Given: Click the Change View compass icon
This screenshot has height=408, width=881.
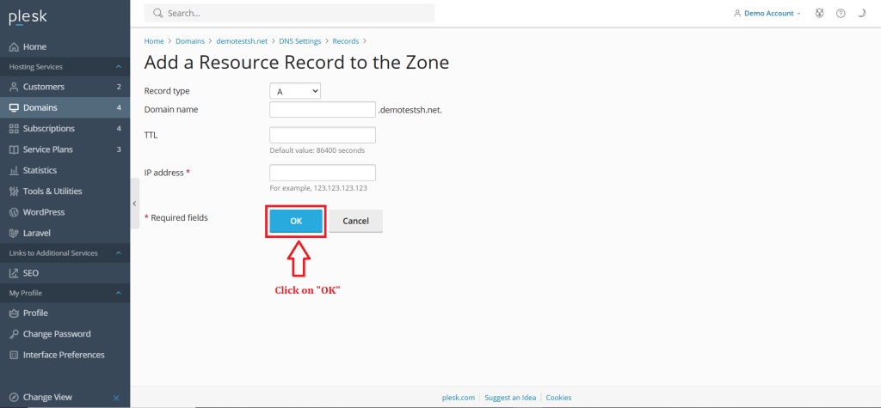Looking at the screenshot, I should pyautogui.click(x=14, y=398).
